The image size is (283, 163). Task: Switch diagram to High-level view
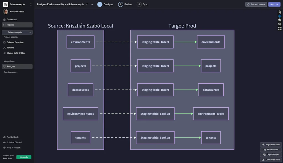click(271, 144)
